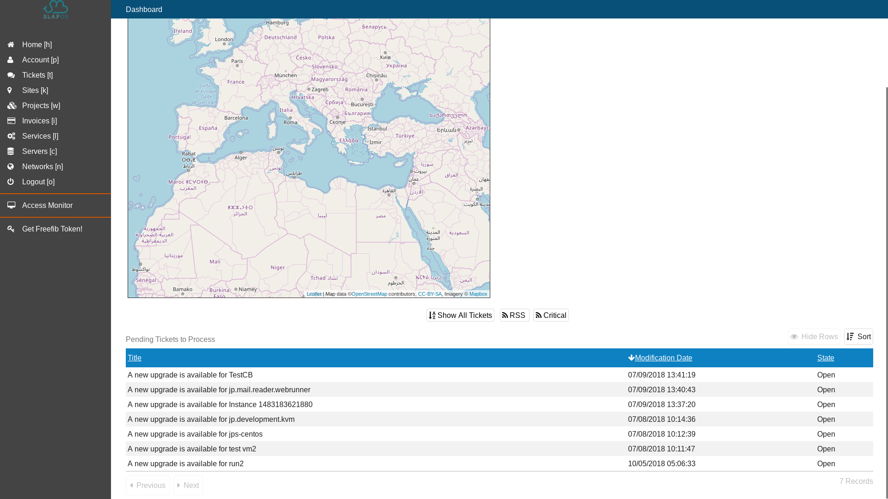Click the Leaflet attribution link
The width and height of the screenshot is (888, 499).
coord(314,294)
